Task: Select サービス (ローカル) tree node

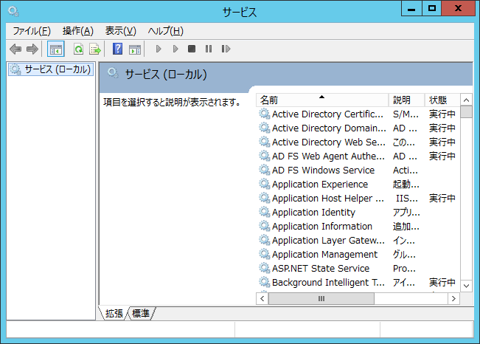Action: click(51, 69)
